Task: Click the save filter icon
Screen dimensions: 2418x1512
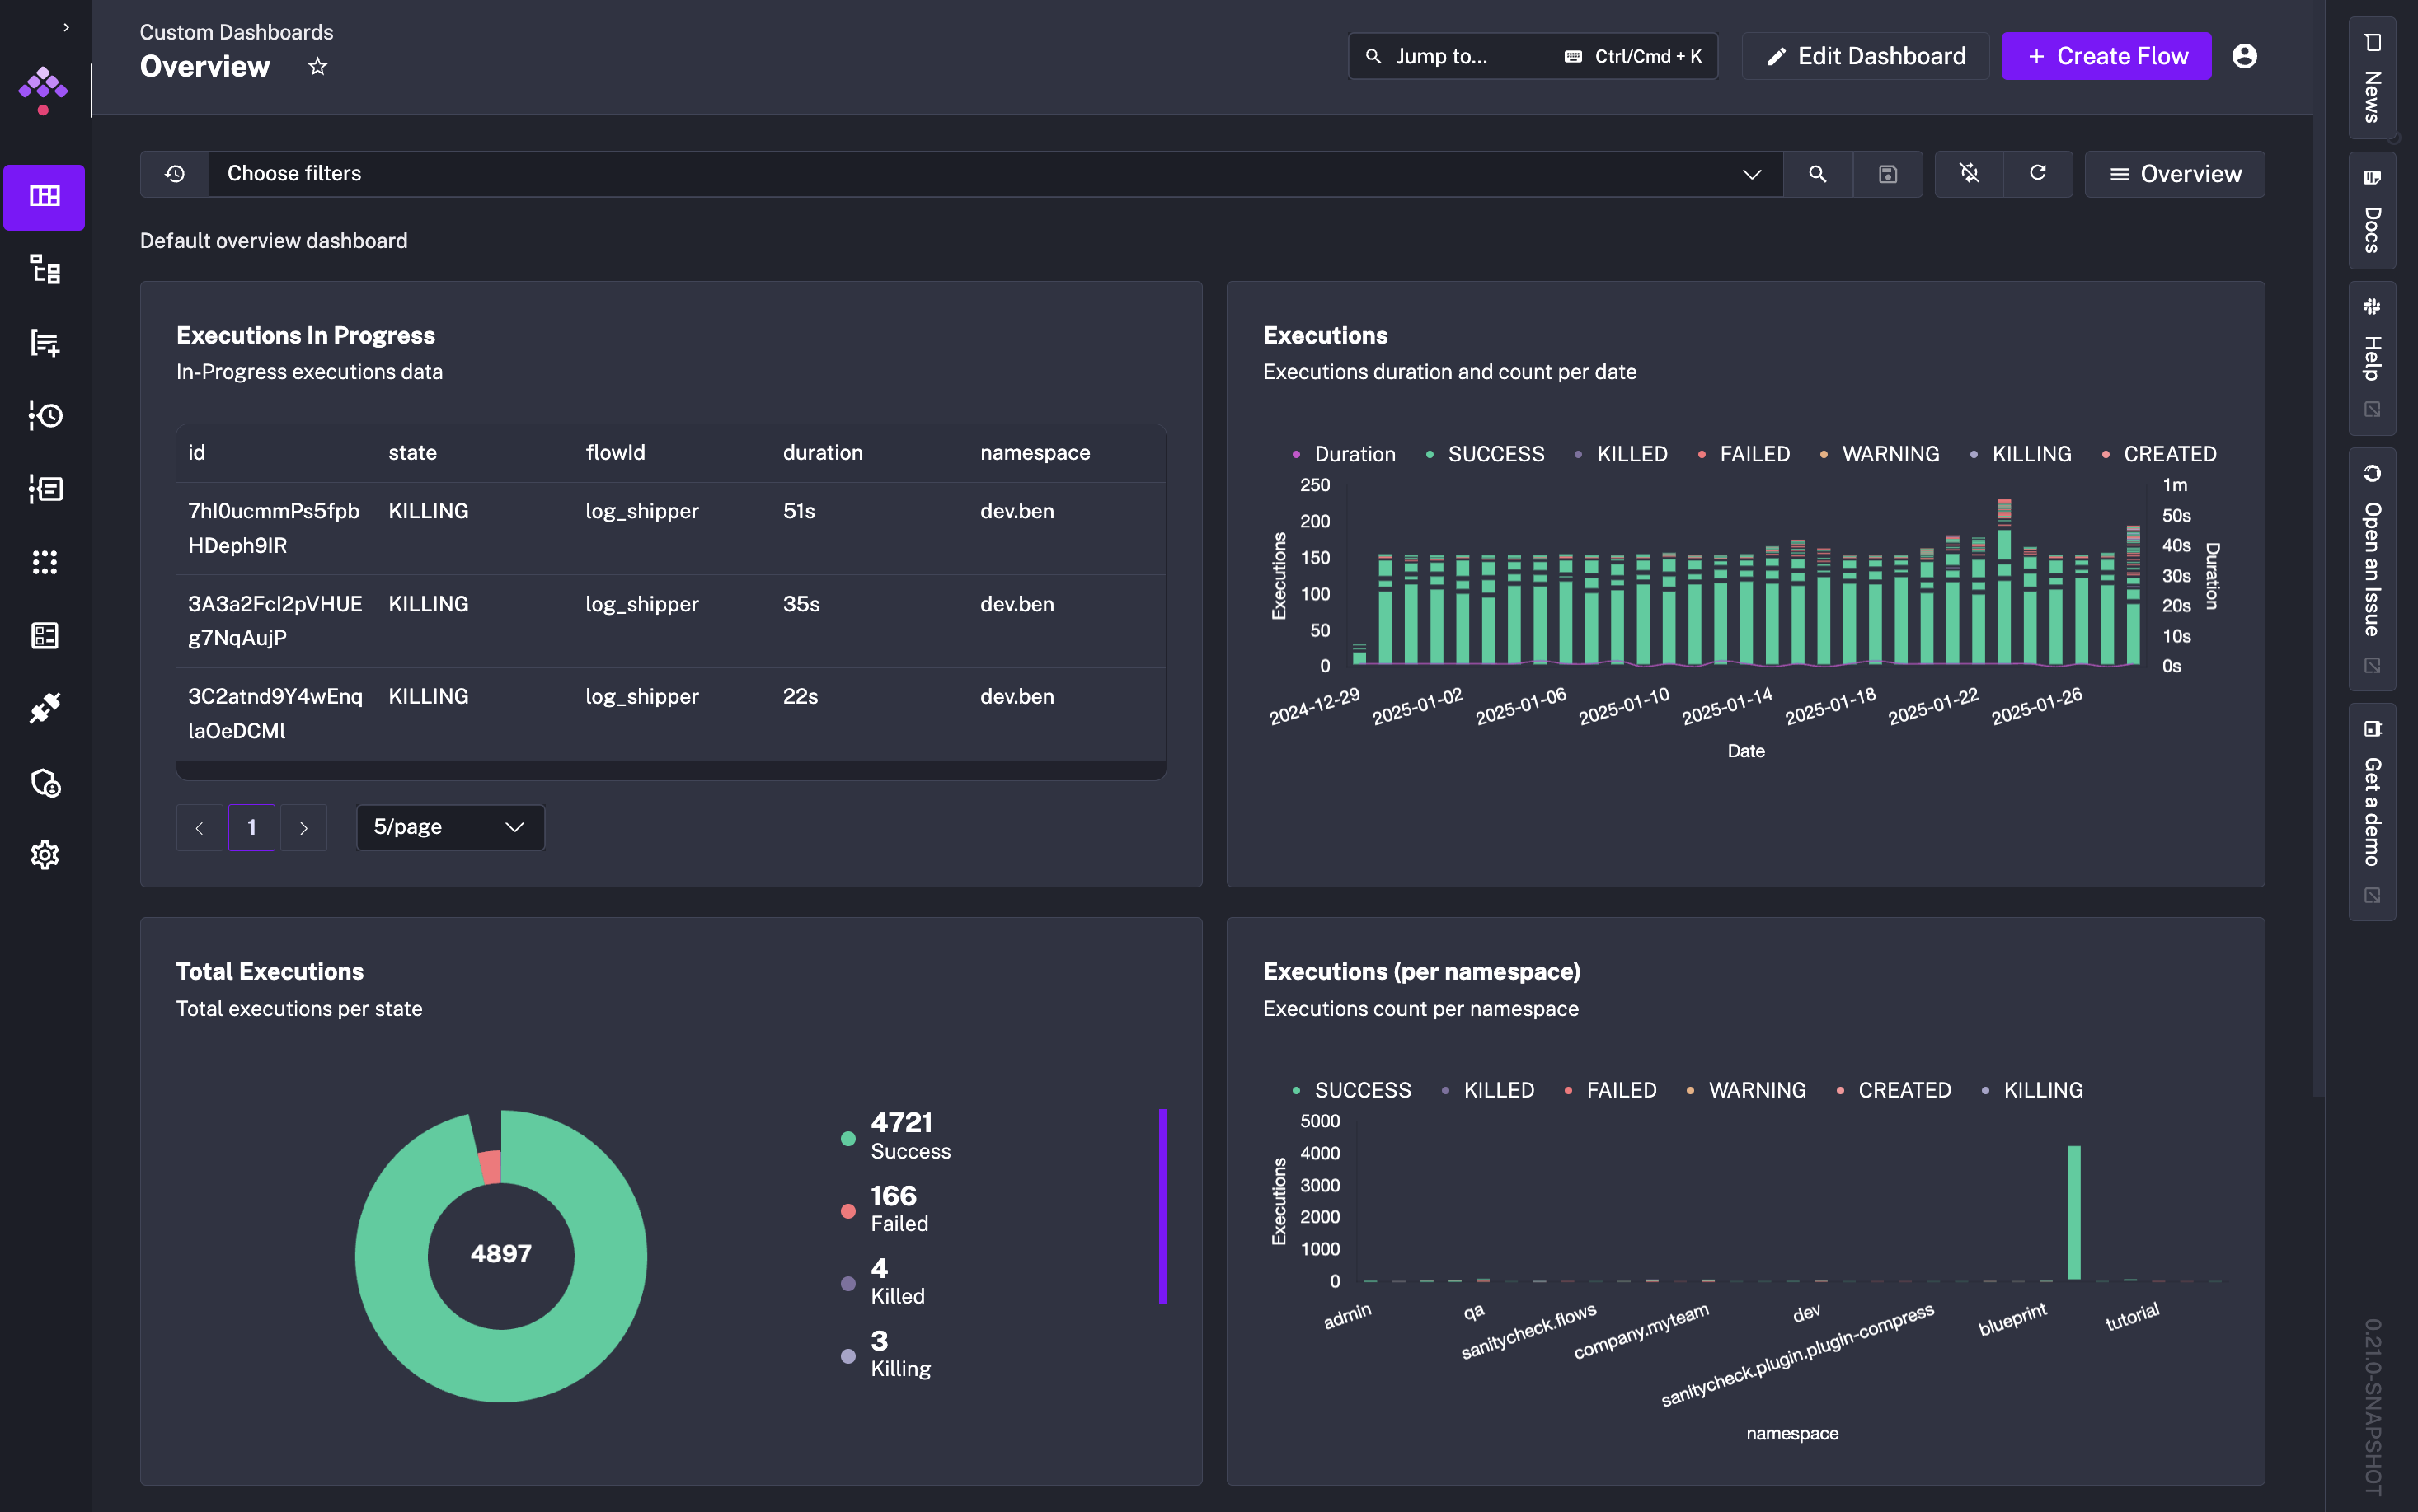Action: coord(1887,174)
